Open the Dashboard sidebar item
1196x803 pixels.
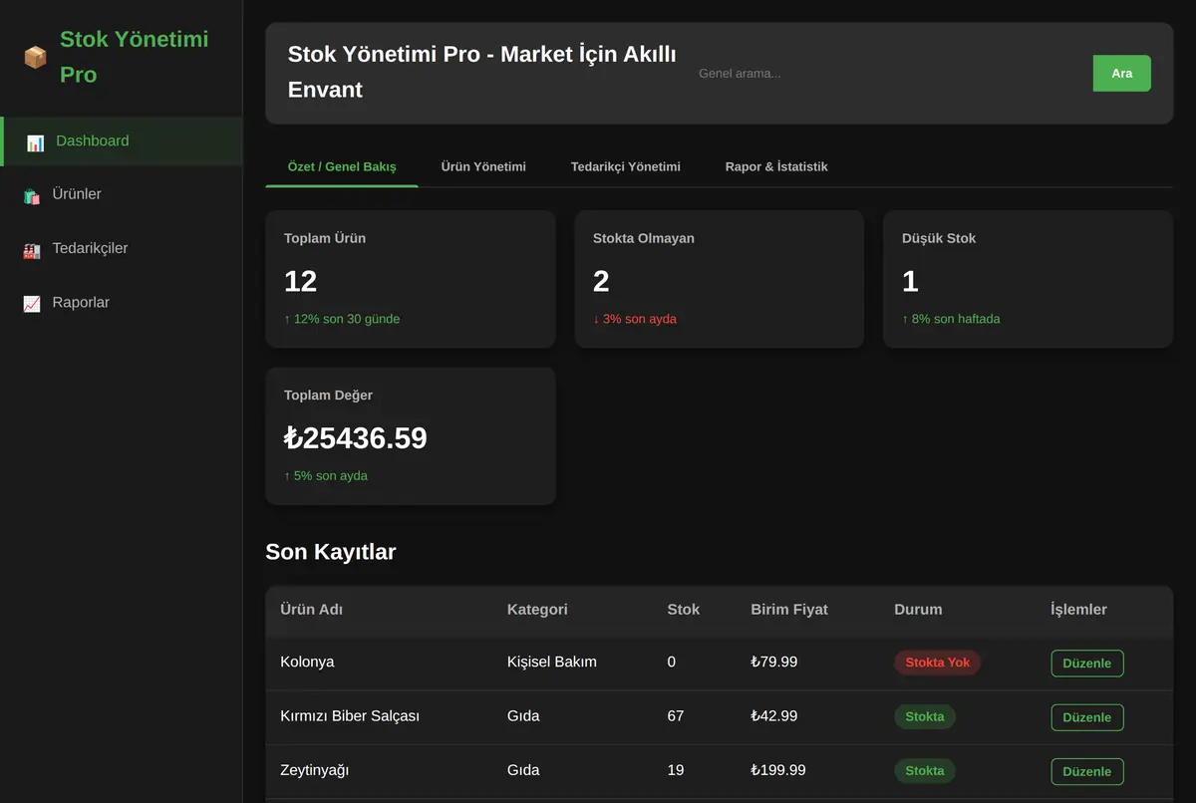point(122,141)
